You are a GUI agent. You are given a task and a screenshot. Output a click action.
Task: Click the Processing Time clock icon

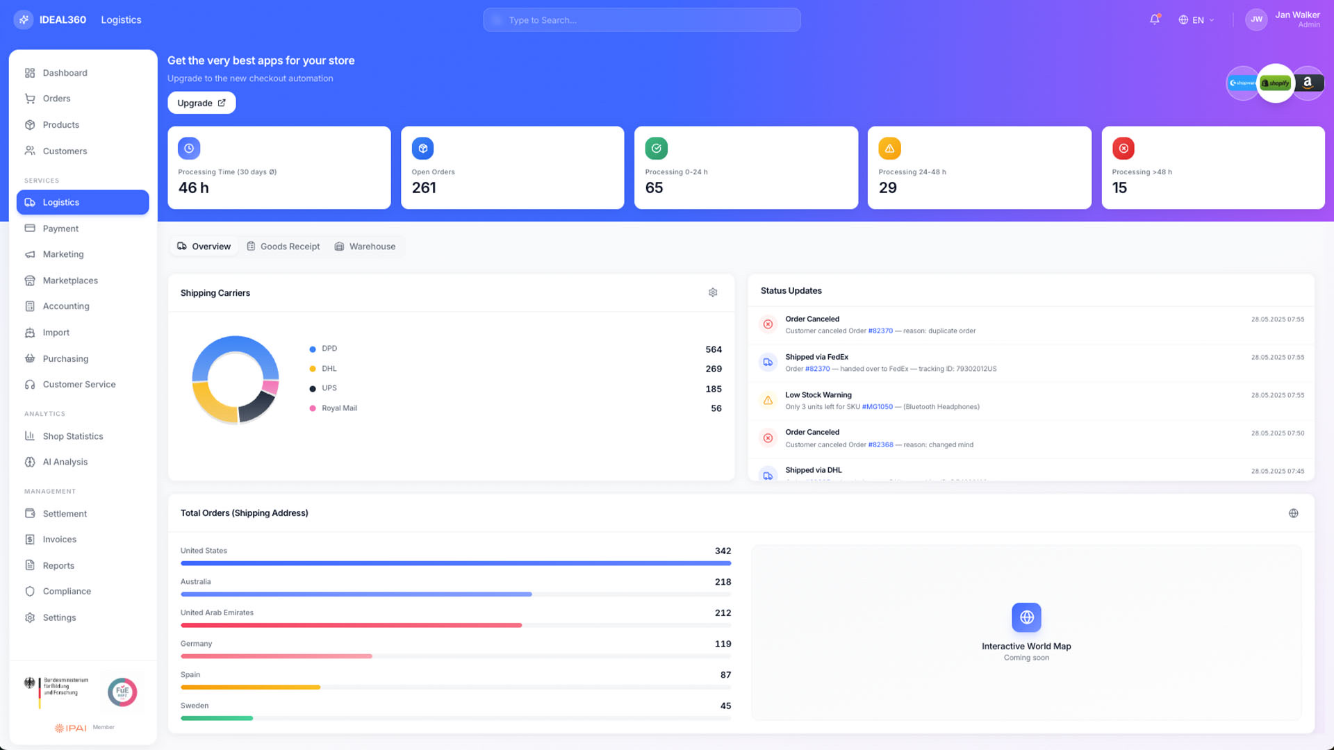pos(189,149)
